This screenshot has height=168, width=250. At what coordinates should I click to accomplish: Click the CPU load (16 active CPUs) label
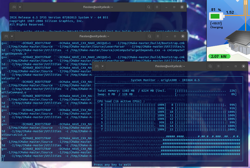click(121, 101)
